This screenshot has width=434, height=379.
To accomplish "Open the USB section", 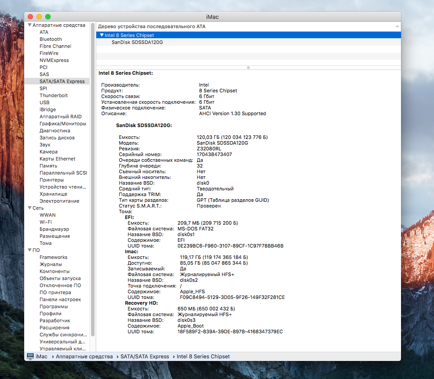I will coord(44,102).
